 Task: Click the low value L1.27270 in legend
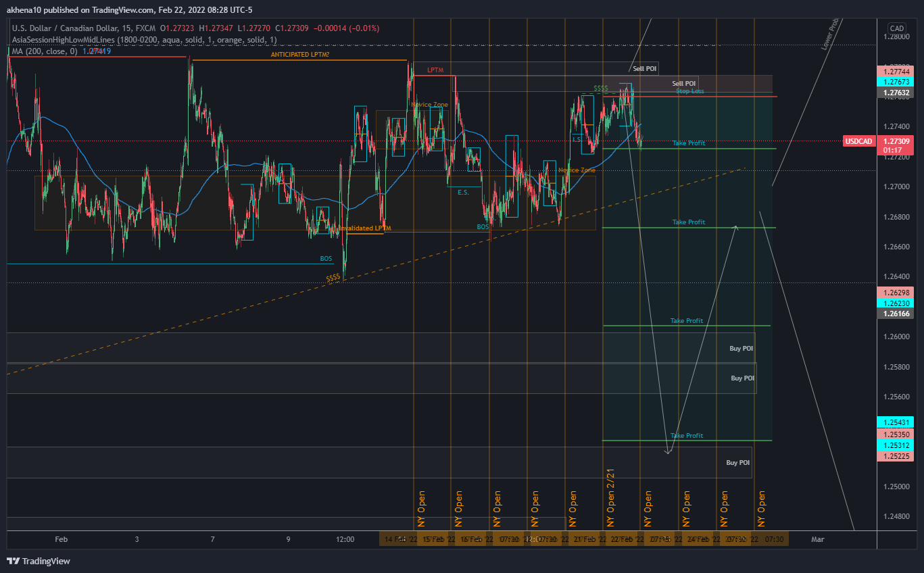pos(253,28)
